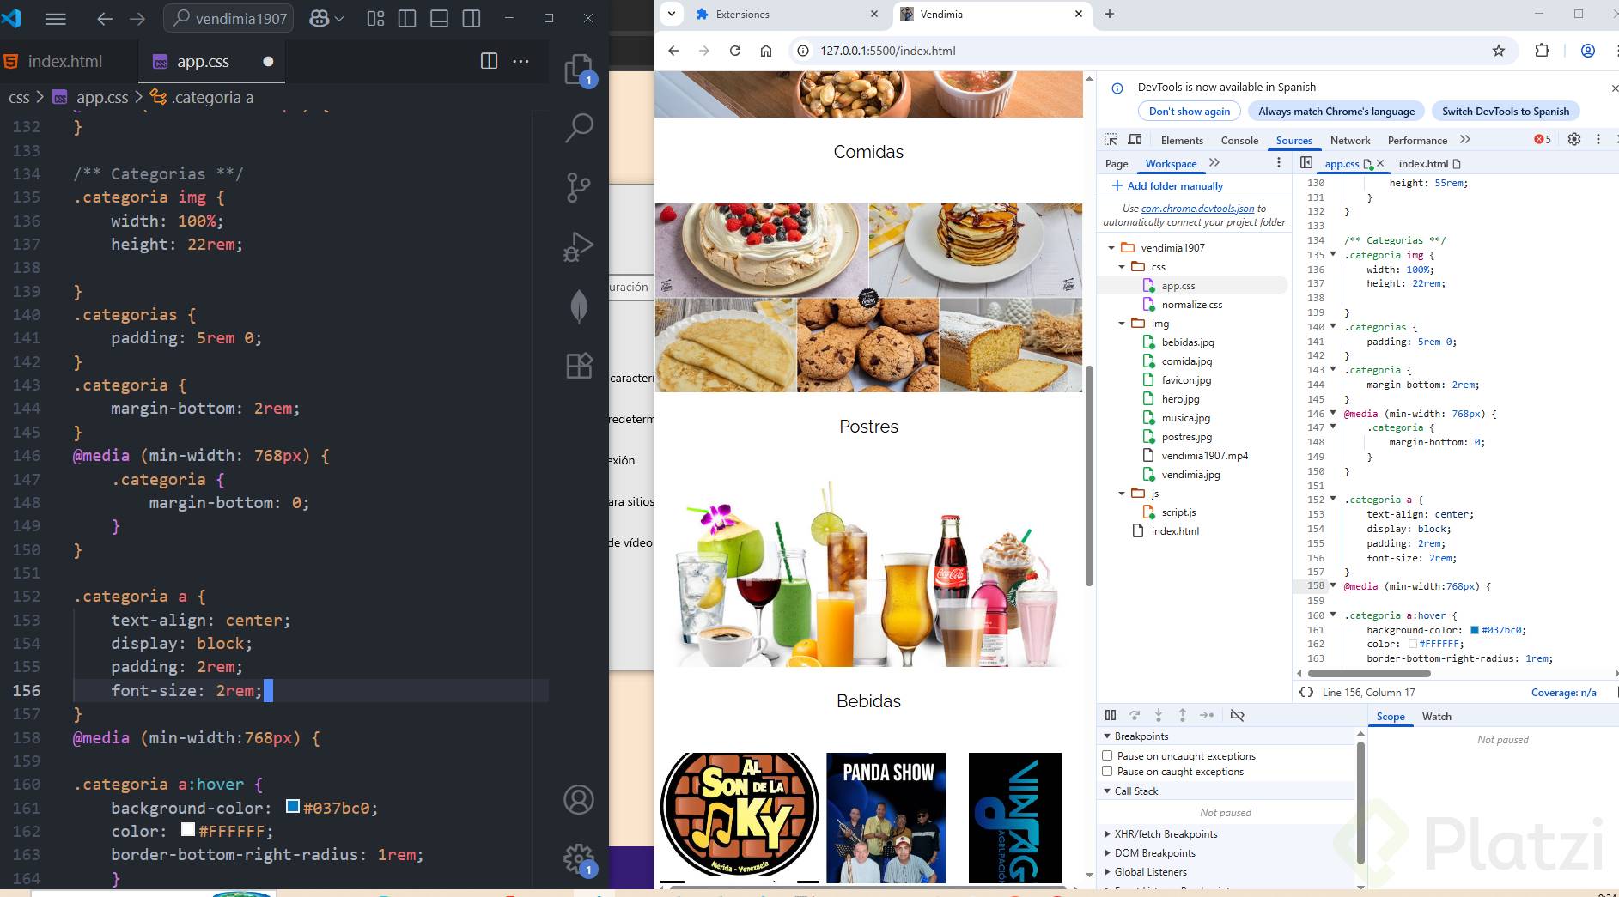Reload the Vendimia page in Chrome
This screenshot has height=897, width=1619.
735,51
